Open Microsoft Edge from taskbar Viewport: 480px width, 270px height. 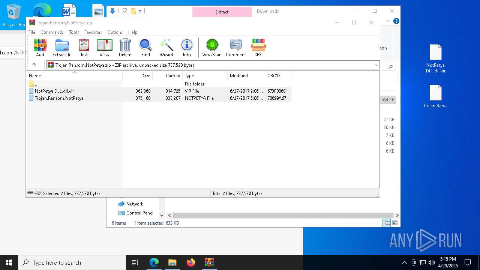[x=154, y=262]
